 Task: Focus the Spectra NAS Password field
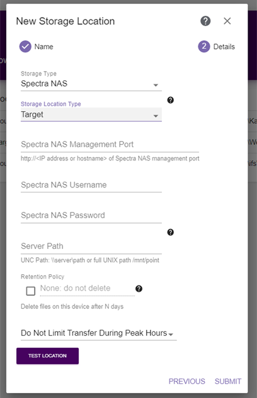point(91,216)
